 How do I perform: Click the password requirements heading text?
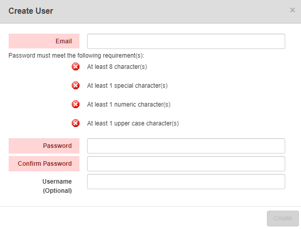pyautogui.click(x=76, y=56)
